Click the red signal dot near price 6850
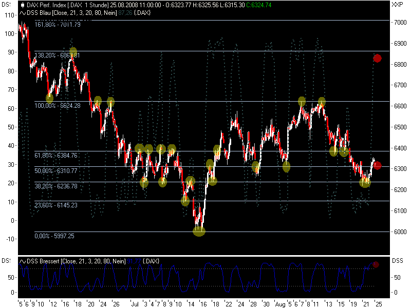 coord(378,58)
